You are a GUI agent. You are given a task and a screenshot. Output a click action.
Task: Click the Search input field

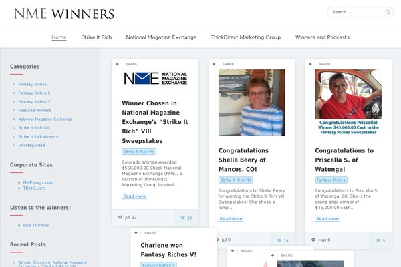[360, 12]
